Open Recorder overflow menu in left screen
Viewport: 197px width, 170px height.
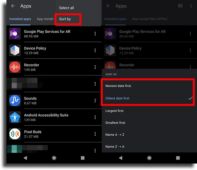pos(95,67)
